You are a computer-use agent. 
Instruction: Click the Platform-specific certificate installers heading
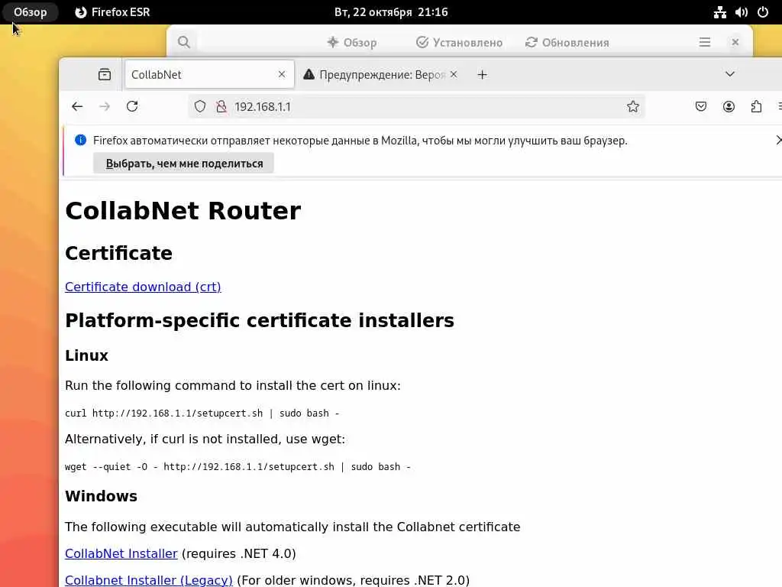260,320
